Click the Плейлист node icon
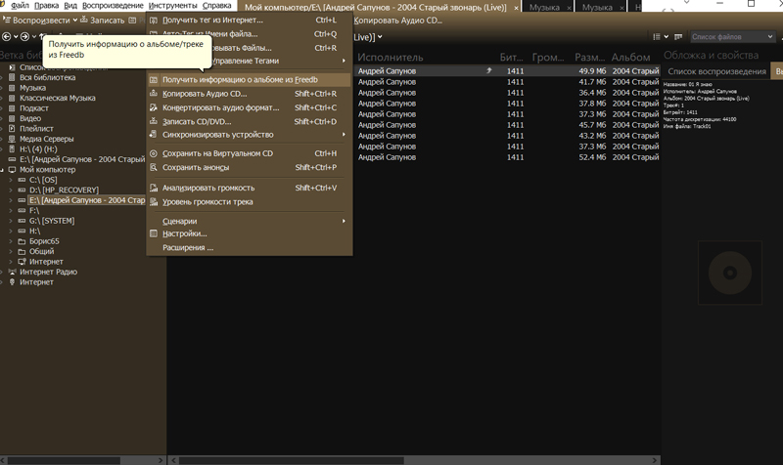783x465 pixels. pyautogui.click(x=12, y=129)
